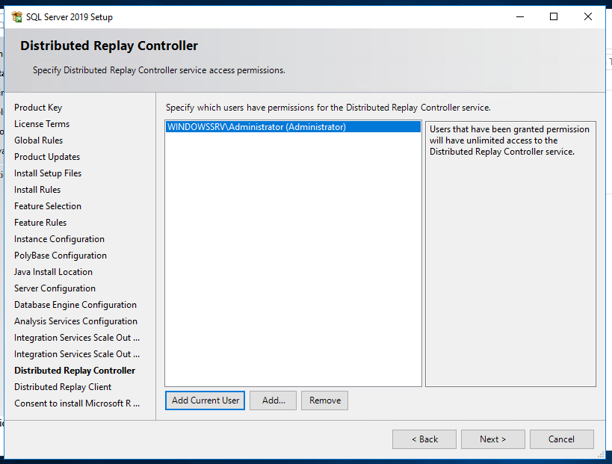Maximize the SQL Server 2019 Setup window
The height and width of the screenshot is (464, 612).
(x=554, y=16)
